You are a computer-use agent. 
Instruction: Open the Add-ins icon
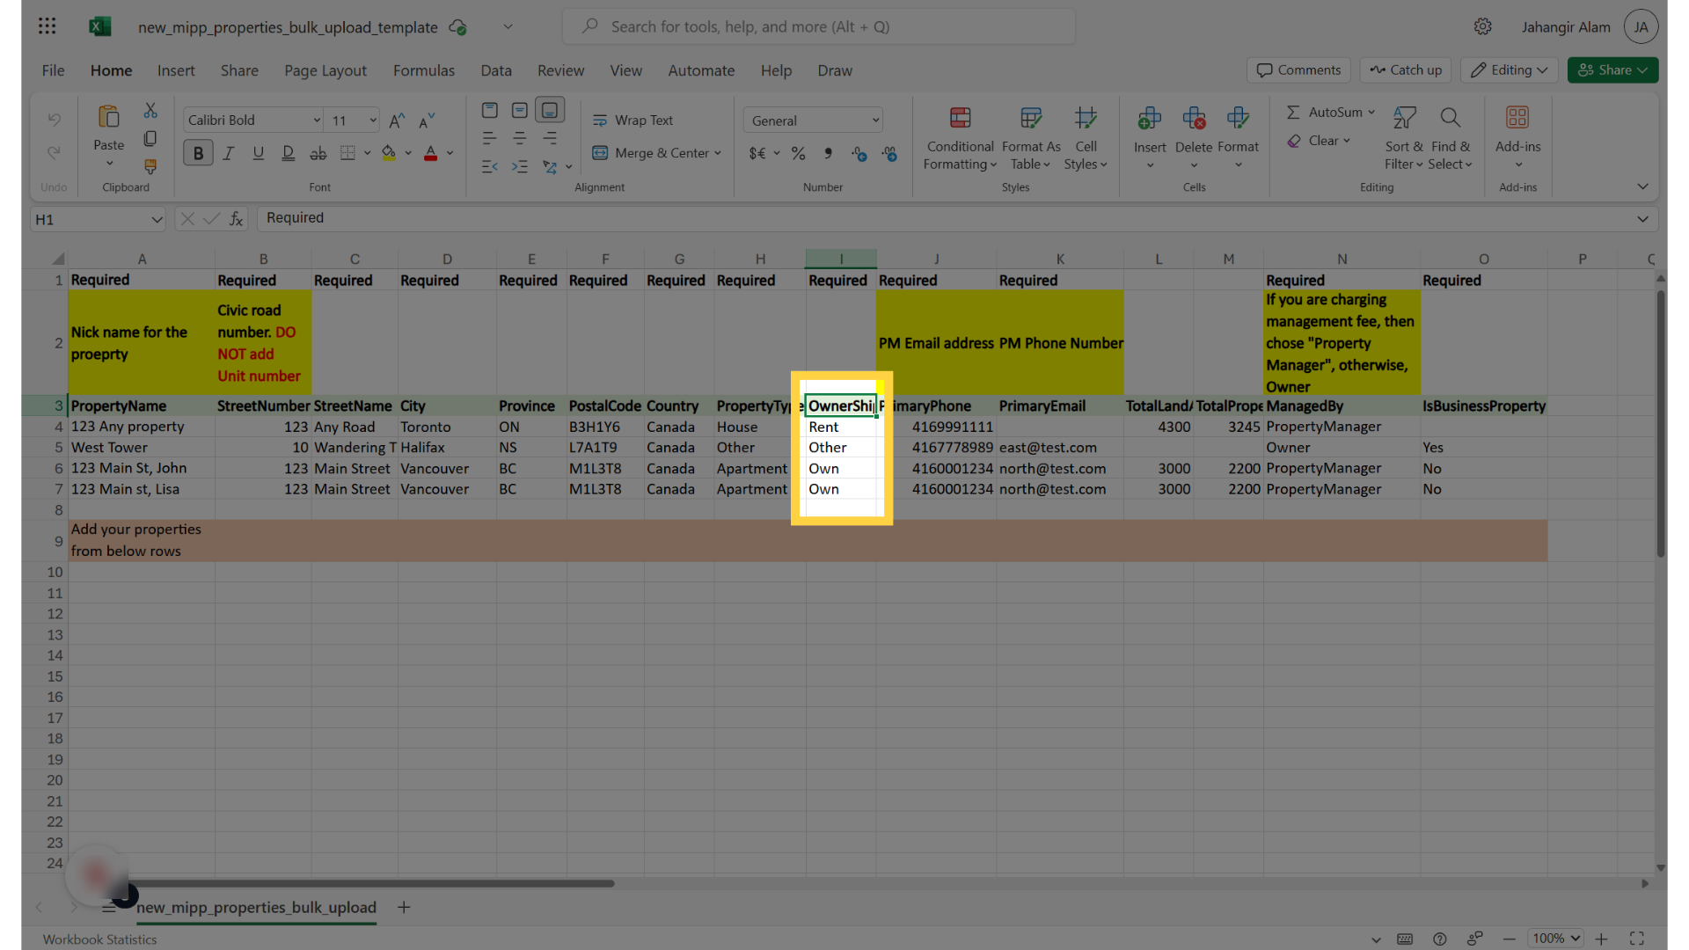(x=1517, y=118)
